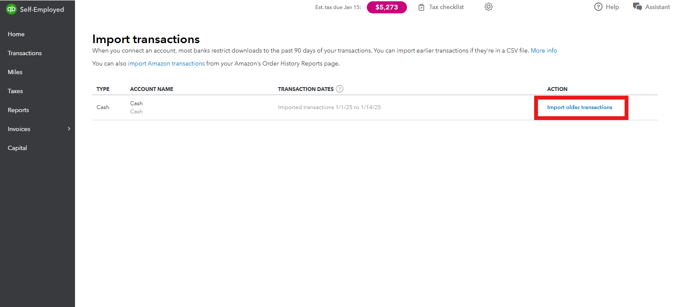Follow the import Amazon transactions link

166,63
